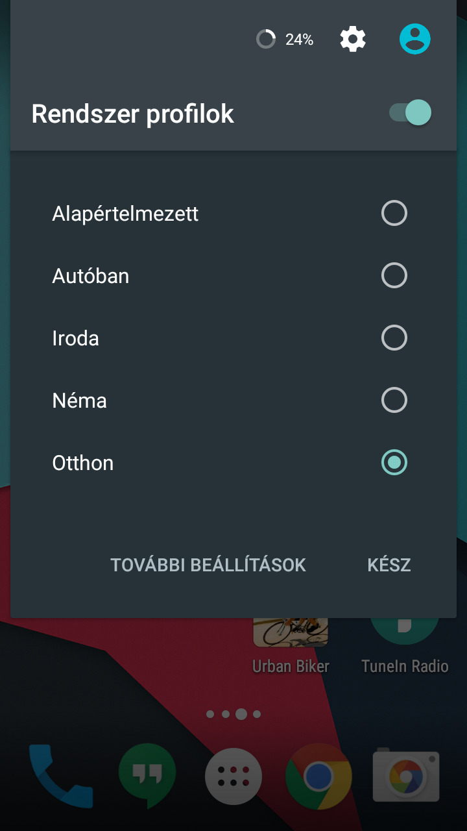The height and width of the screenshot is (831, 467).
Task: Open the app drawer
Action: click(x=233, y=776)
